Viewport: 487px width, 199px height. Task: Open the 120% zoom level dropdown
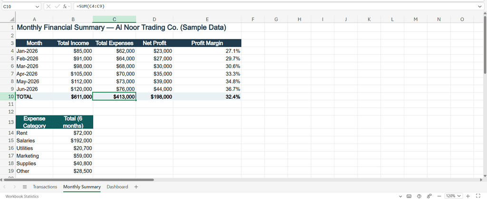tap(453, 196)
